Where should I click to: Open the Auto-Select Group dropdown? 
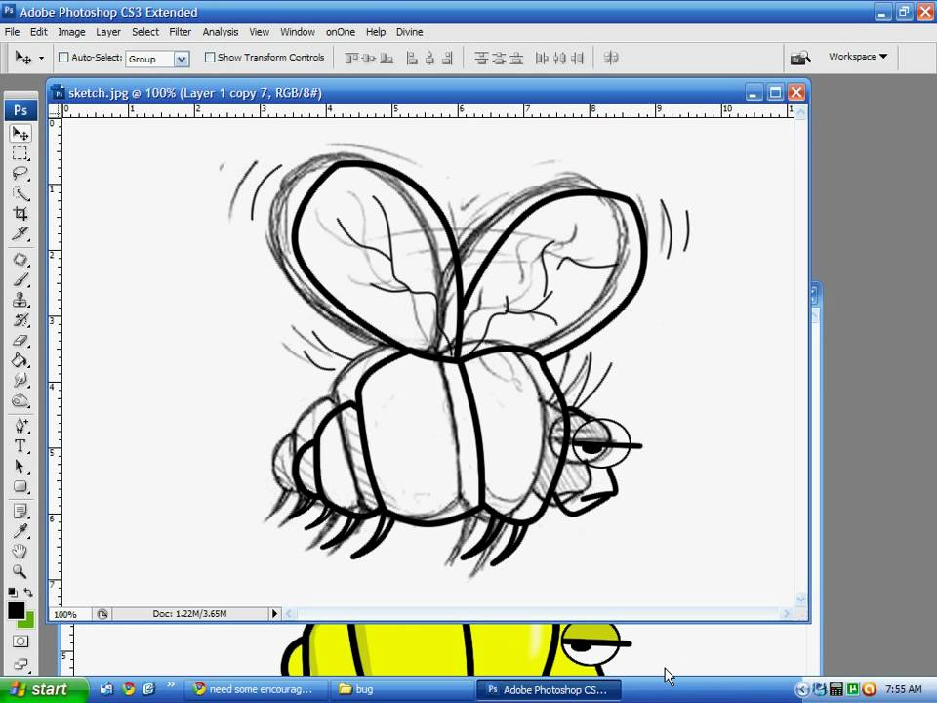pyautogui.click(x=182, y=59)
